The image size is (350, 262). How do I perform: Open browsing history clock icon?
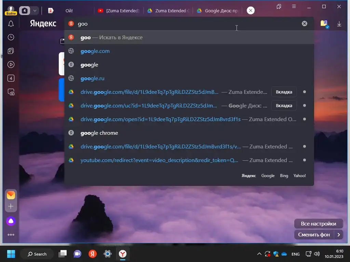[11, 37]
